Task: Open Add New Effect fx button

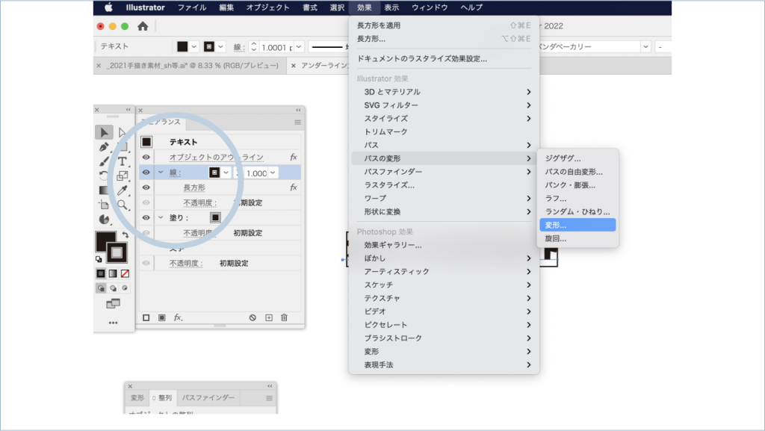Action: pyautogui.click(x=178, y=318)
